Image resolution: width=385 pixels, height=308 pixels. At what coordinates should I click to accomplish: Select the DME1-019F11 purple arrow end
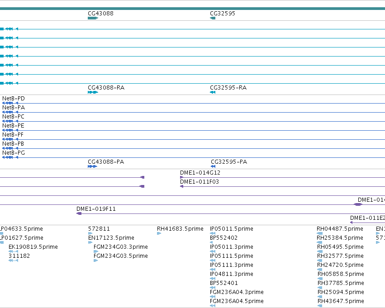pos(79,213)
